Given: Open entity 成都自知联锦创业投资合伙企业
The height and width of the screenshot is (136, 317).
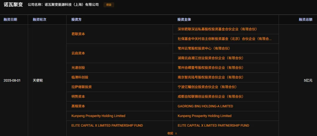Looking at the screenshot, I should pyautogui.click(x=210, y=96).
